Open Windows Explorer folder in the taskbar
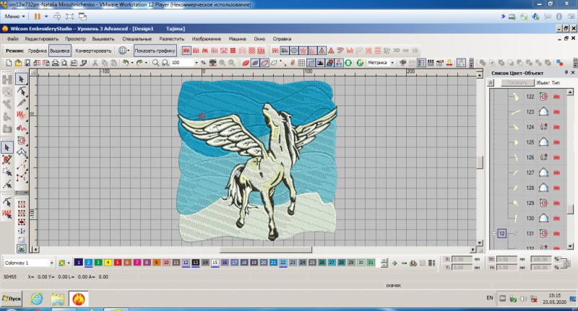The height and width of the screenshot is (311, 578). point(58,299)
